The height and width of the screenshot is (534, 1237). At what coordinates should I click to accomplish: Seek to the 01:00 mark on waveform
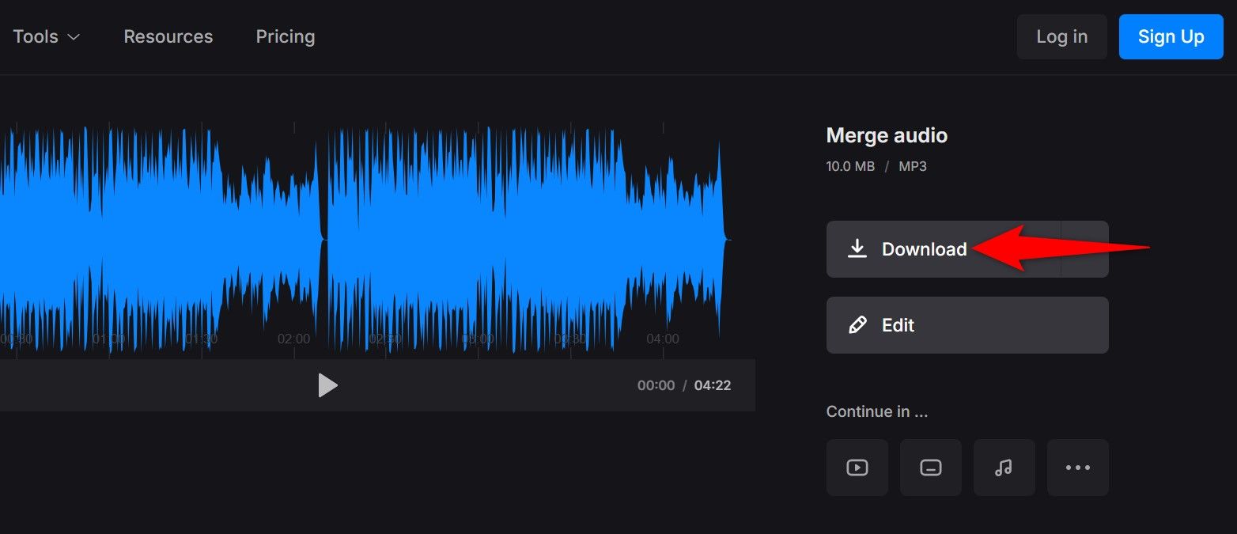(x=109, y=339)
